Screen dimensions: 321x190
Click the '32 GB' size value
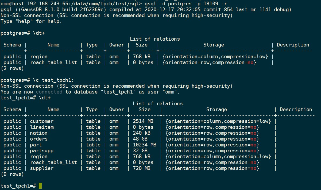click(x=140, y=151)
